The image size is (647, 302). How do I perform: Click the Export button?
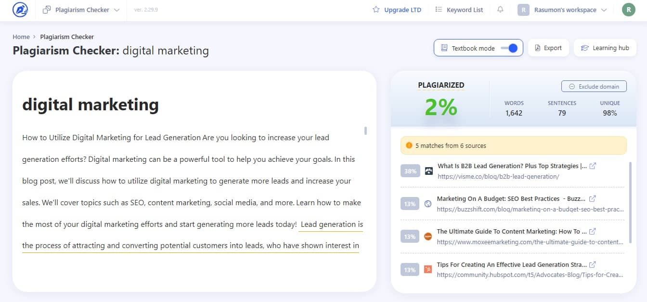548,48
